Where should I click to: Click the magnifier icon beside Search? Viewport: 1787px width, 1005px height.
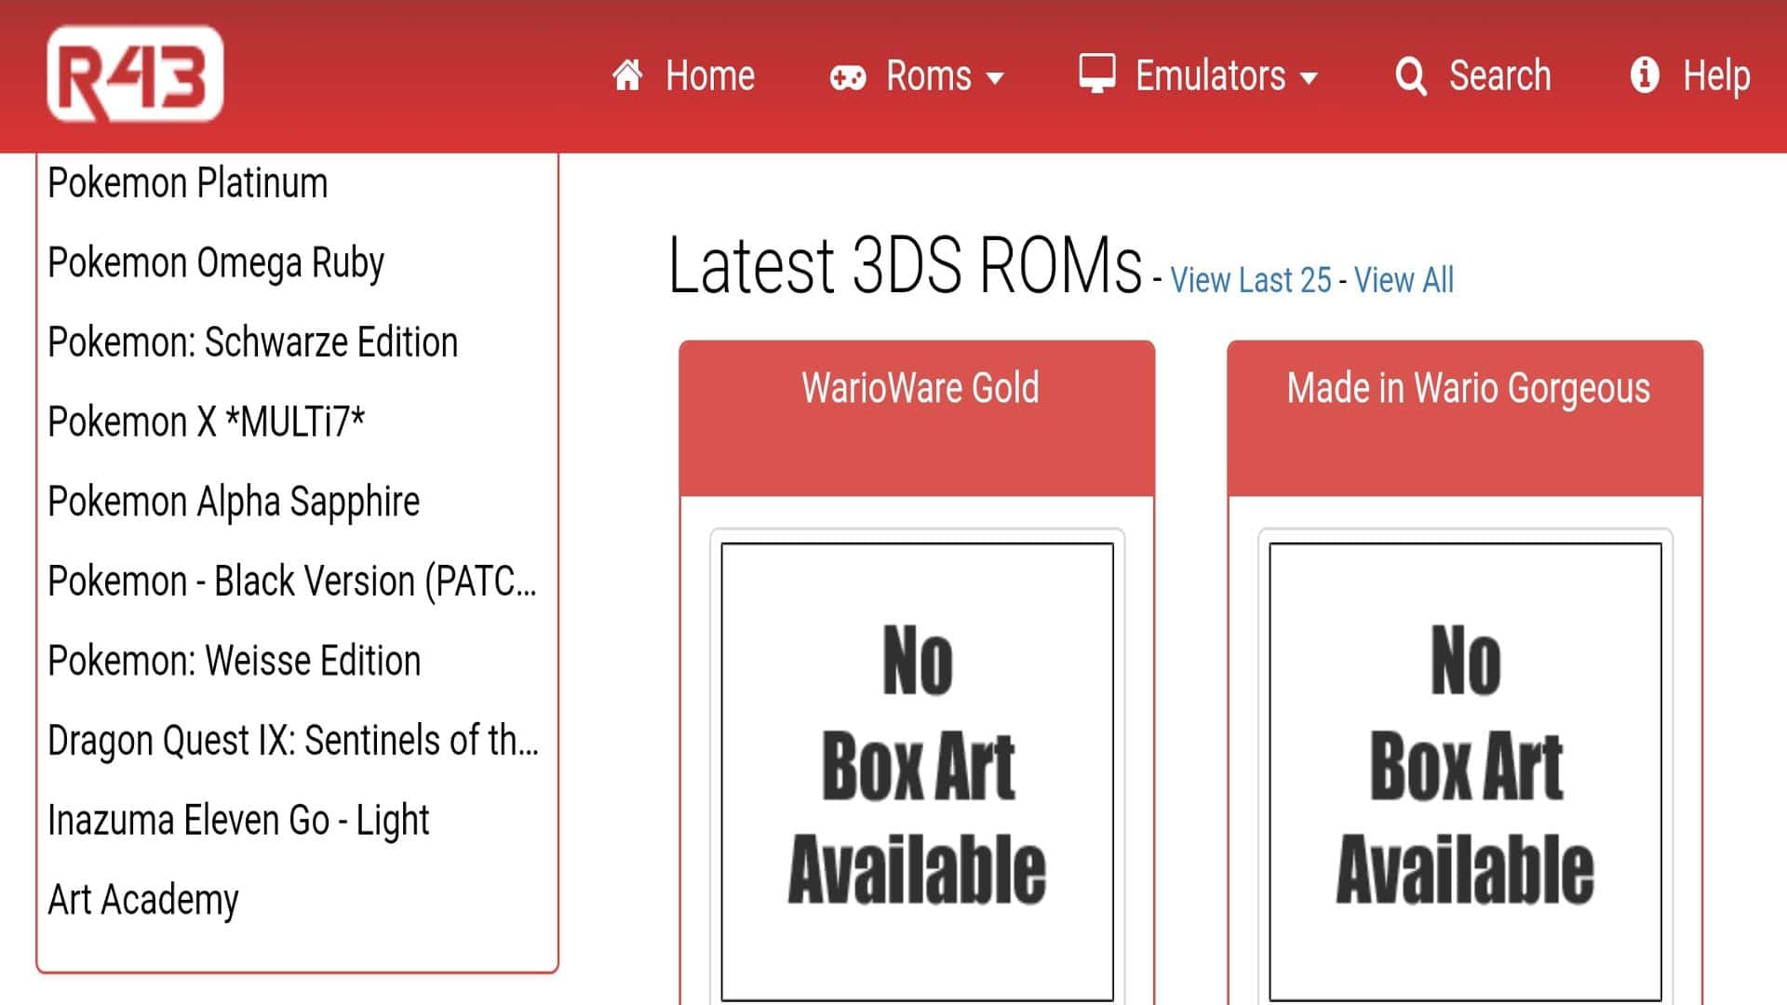pyautogui.click(x=1411, y=76)
